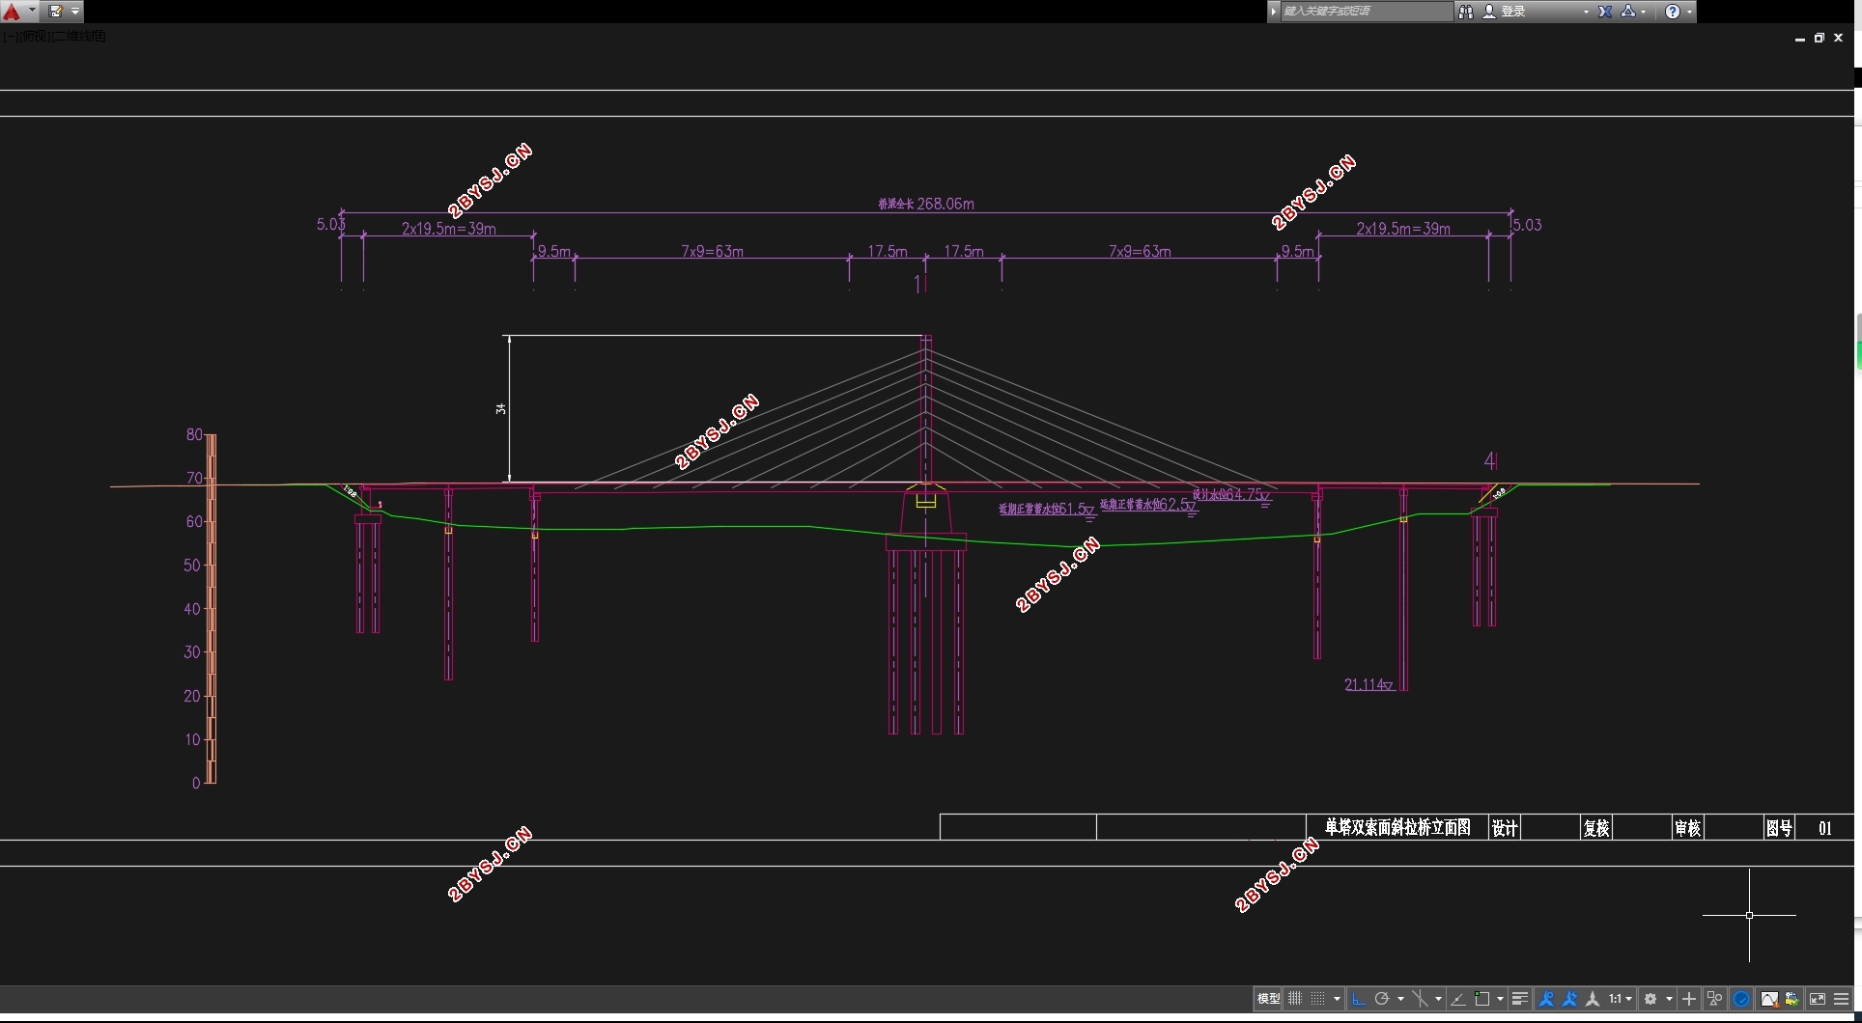Click the hardware acceleration blue circle icon
This screenshot has height=1023, width=1862.
click(1741, 999)
